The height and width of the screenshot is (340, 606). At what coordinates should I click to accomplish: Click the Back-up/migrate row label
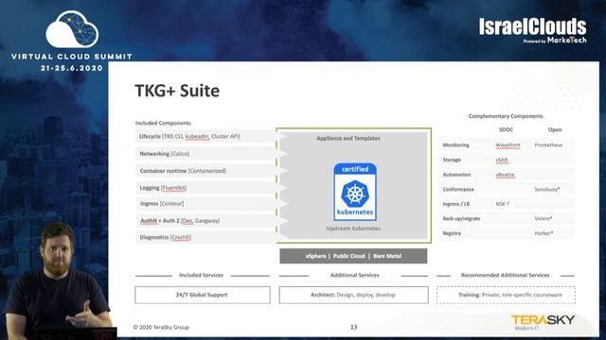click(x=461, y=218)
